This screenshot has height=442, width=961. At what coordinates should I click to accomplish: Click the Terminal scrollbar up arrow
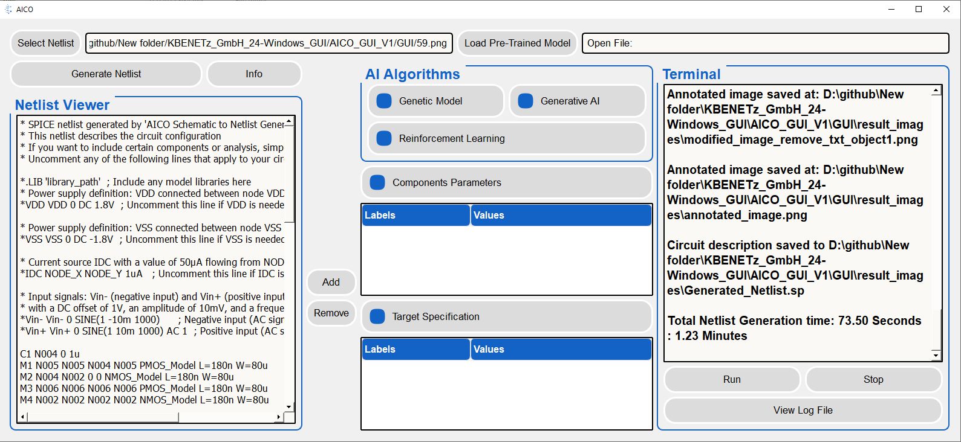(x=936, y=91)
